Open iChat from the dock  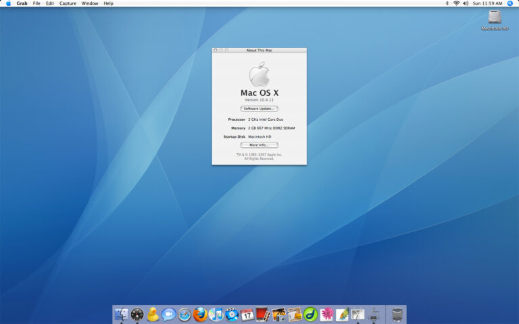pos(169,314)
